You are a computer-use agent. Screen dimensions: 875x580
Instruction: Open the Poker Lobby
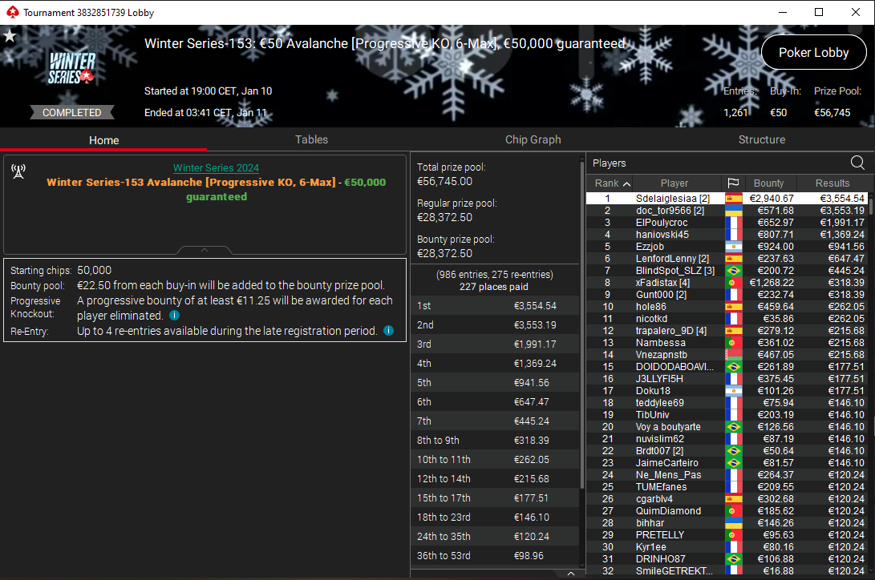coord(813,52)
